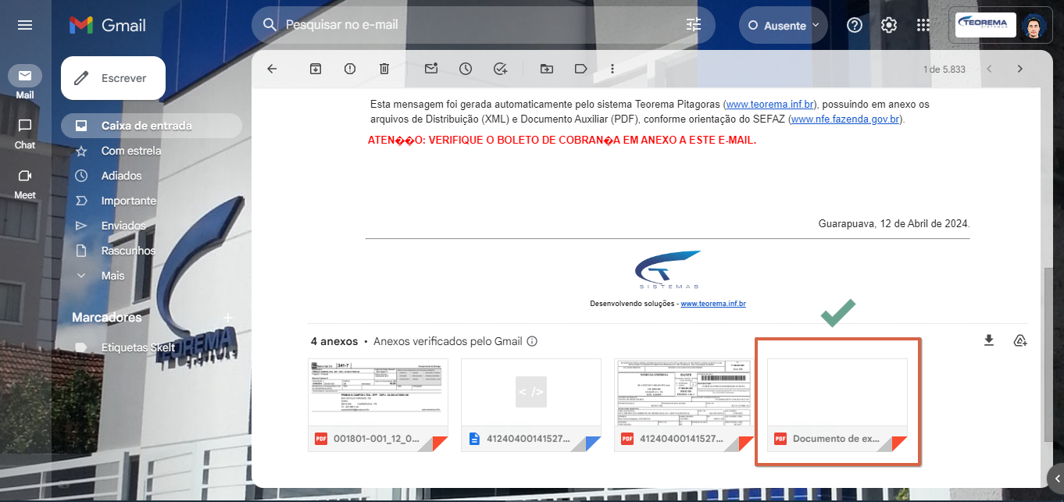Open the DANFE PDF attachment 41240400141527
Viewport: 1064px width, 502px height.
[684, 404]
